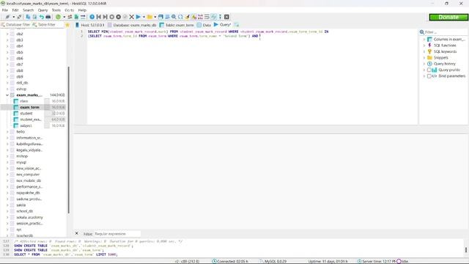Viewport: 469px width, 264px height.
Task: Click the Reformat SQL broom icon
Action: tap(188, 17)
